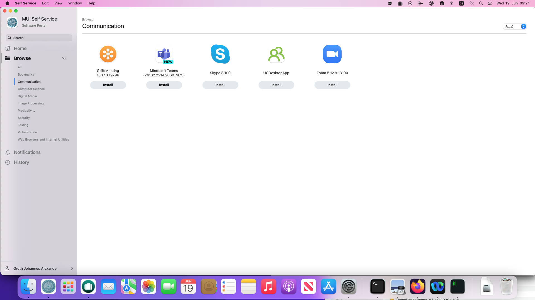This screenshot has height=300, width=535.
Task: Select the All category
Action: [x=20, y=67]
